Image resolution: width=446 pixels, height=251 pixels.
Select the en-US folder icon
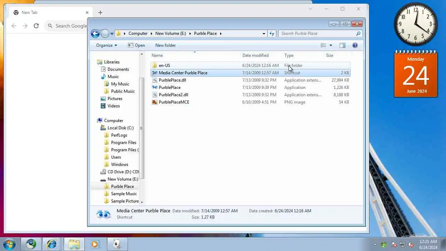[155, 66]
